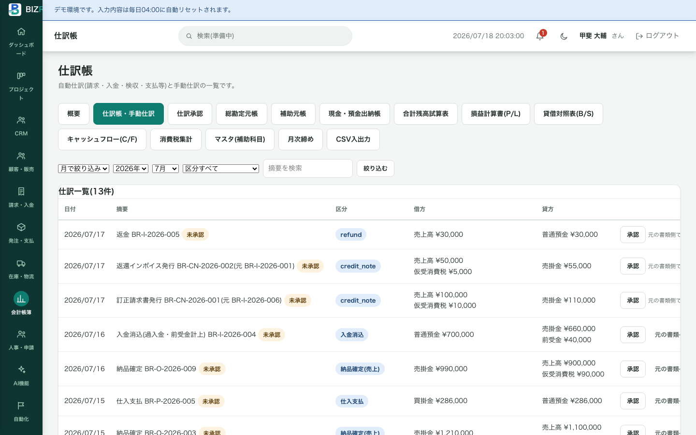
Task: Open the 総勘定元帳 tab
Action: (x=242, y=114)
